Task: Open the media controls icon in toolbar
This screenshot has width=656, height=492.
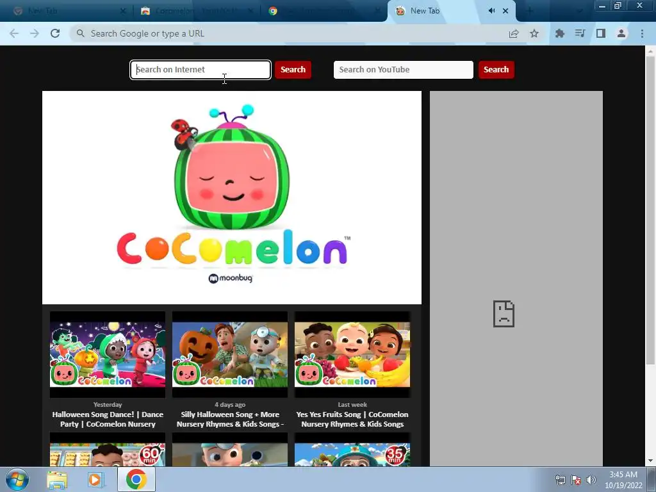Action: (580, 33)
